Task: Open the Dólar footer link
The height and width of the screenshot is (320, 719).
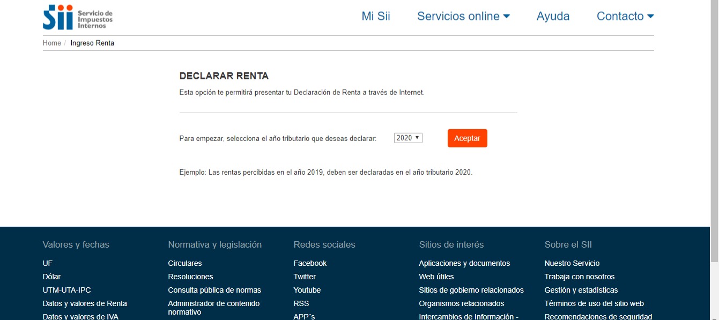Action: (x=51, y=277)
